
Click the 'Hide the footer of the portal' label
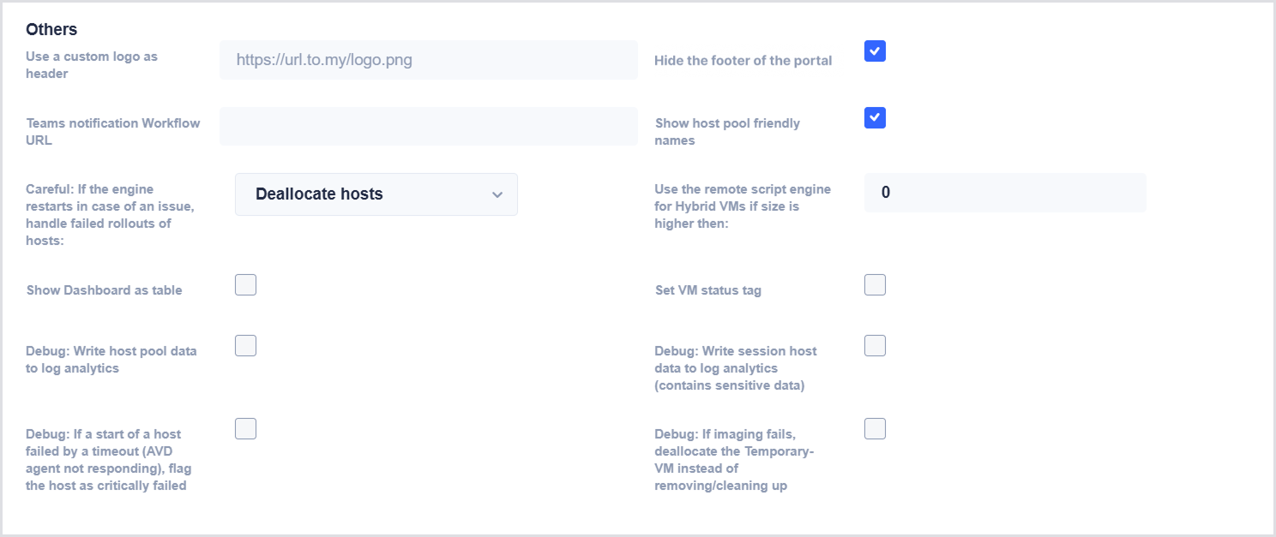[x=743, y=61]
